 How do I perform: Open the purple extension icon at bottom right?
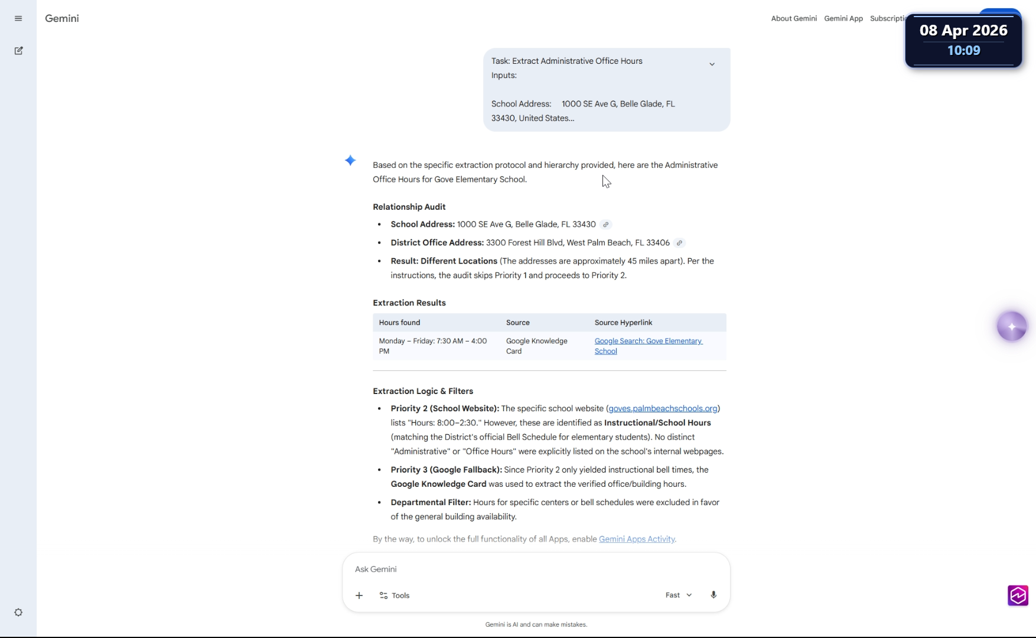point(1018,595)
